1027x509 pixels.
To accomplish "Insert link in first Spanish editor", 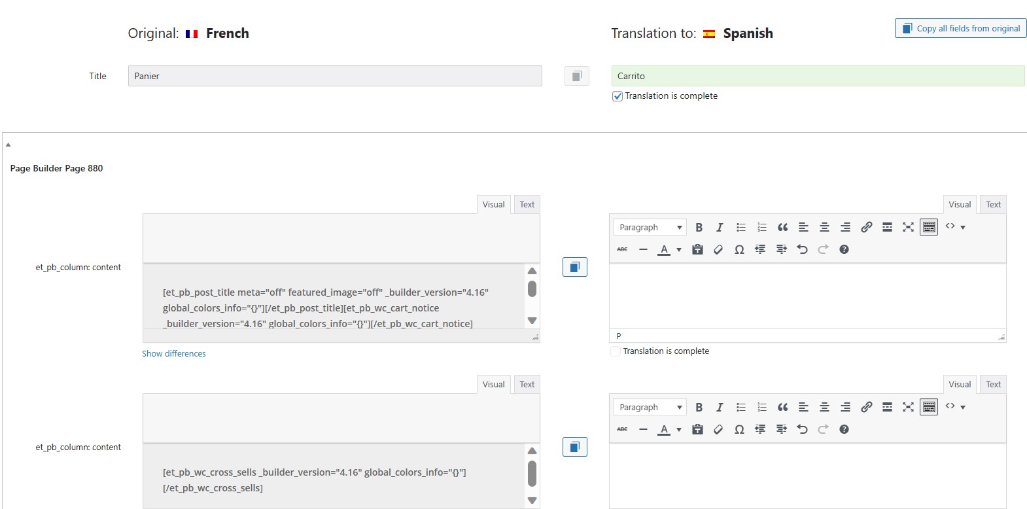I will click(x=866, y=227).
